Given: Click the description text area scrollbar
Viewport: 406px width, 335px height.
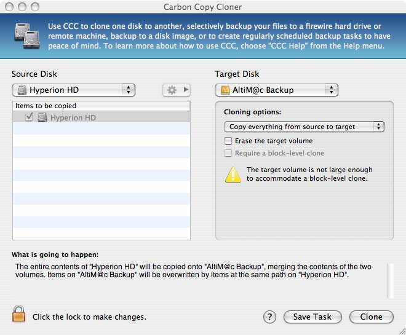Looking at the screenshot, I should point(390,281).
